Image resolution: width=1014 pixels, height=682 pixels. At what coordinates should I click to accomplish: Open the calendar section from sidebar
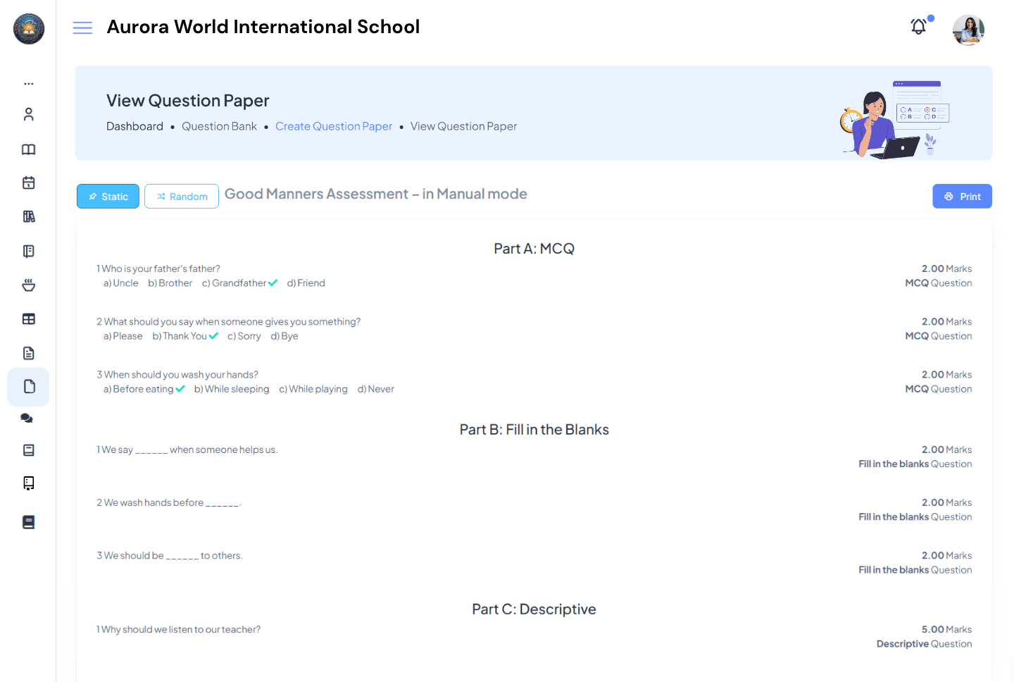28,182
